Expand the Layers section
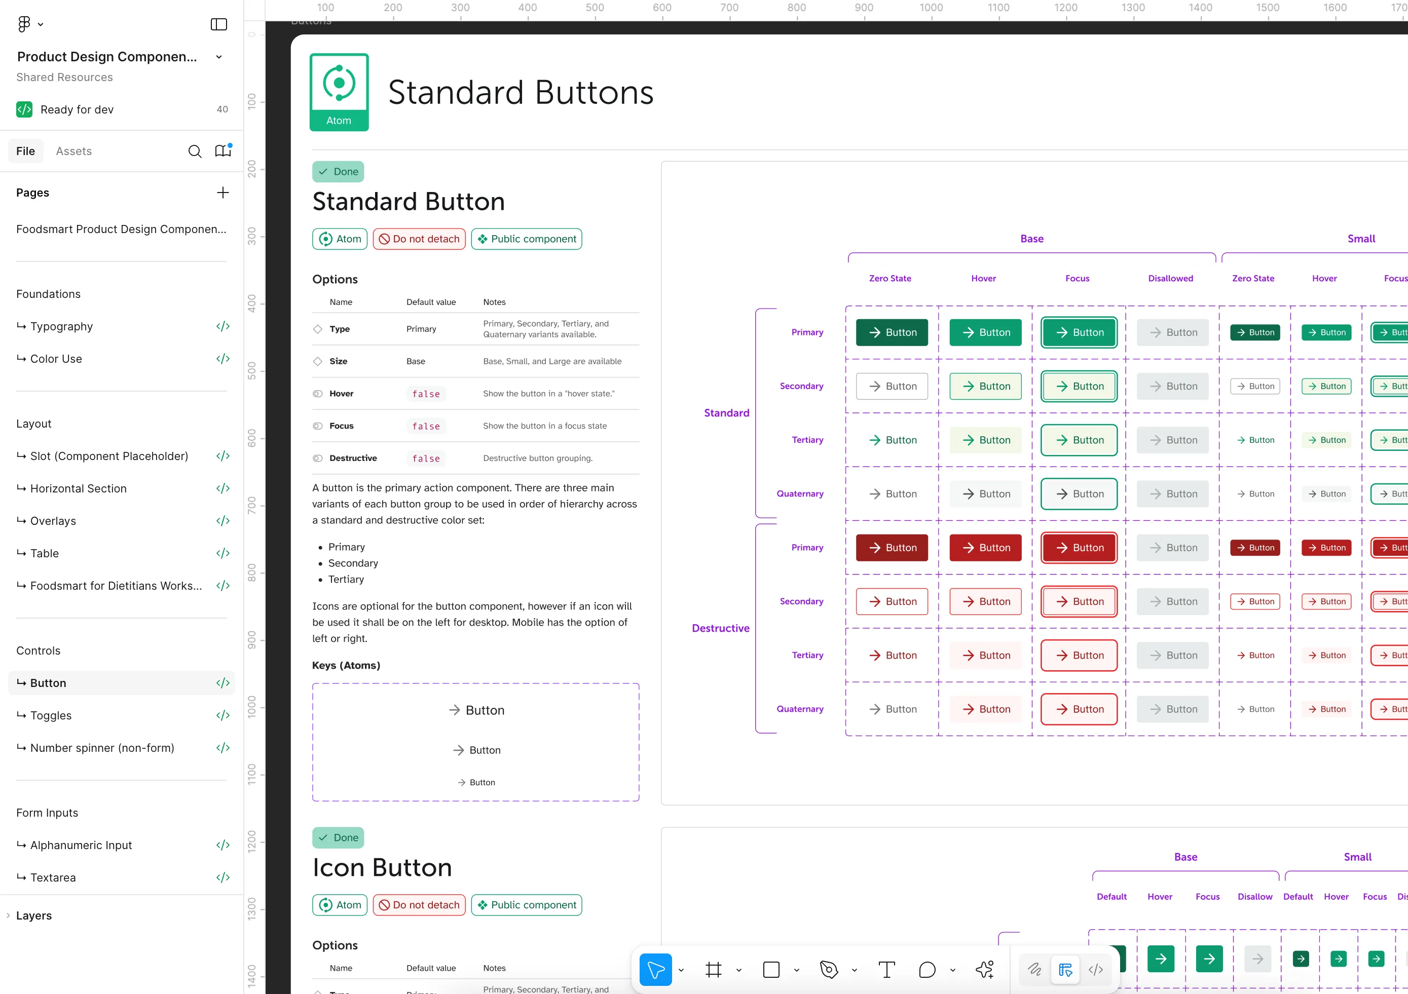 tap(8, 915)
